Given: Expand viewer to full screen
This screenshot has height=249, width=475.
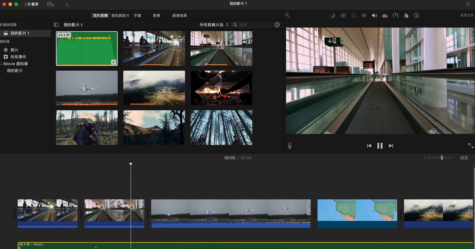Looking at the screenshot, I should pos(471,146).
